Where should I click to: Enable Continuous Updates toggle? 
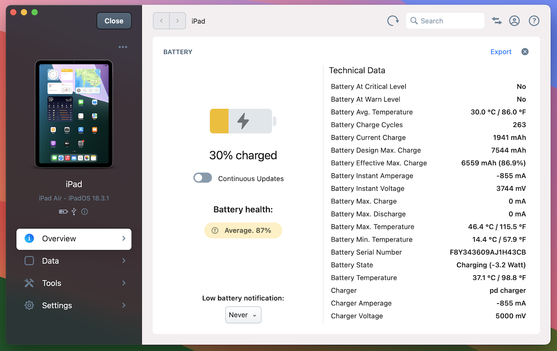[203, 178]
